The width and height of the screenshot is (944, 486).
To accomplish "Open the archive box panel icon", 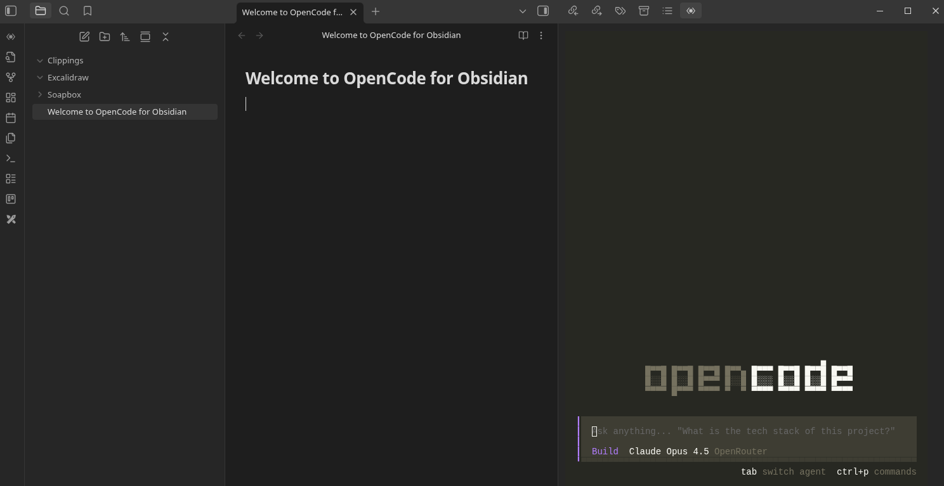I will 643,11.
